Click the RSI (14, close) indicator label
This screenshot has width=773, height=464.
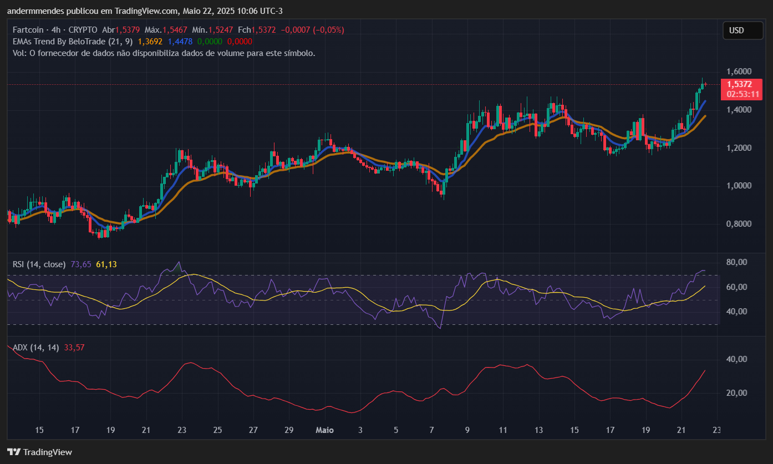click(x=39, y=264)
